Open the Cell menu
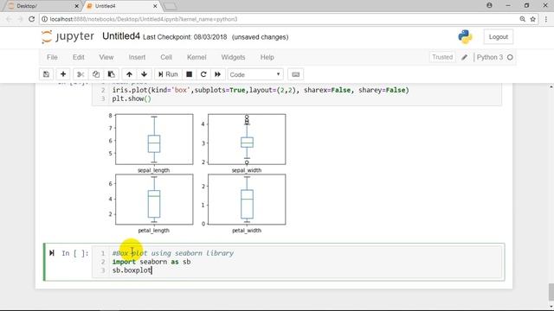 [x=166, y=57]
